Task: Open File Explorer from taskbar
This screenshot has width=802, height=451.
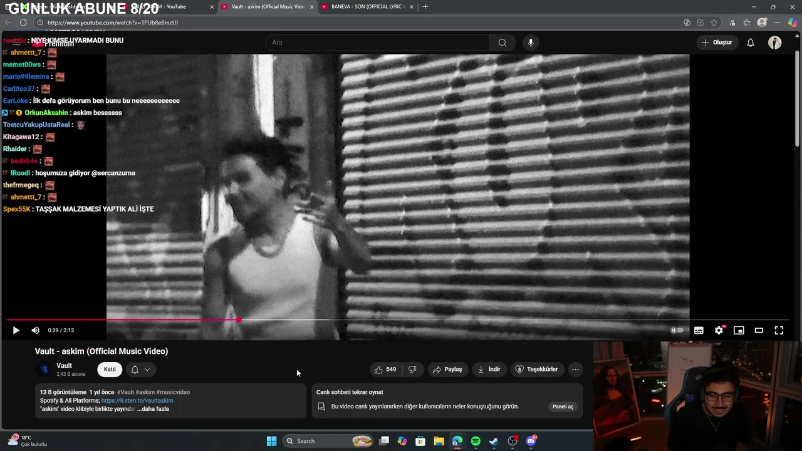Action: 439,442
